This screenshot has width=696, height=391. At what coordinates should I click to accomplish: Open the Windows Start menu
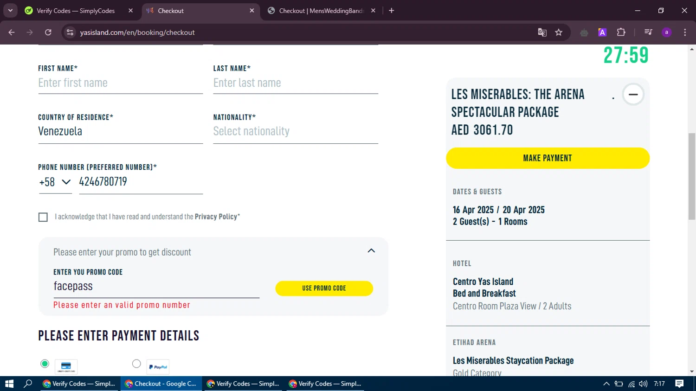pyautogui.click(x=9, y=384)
